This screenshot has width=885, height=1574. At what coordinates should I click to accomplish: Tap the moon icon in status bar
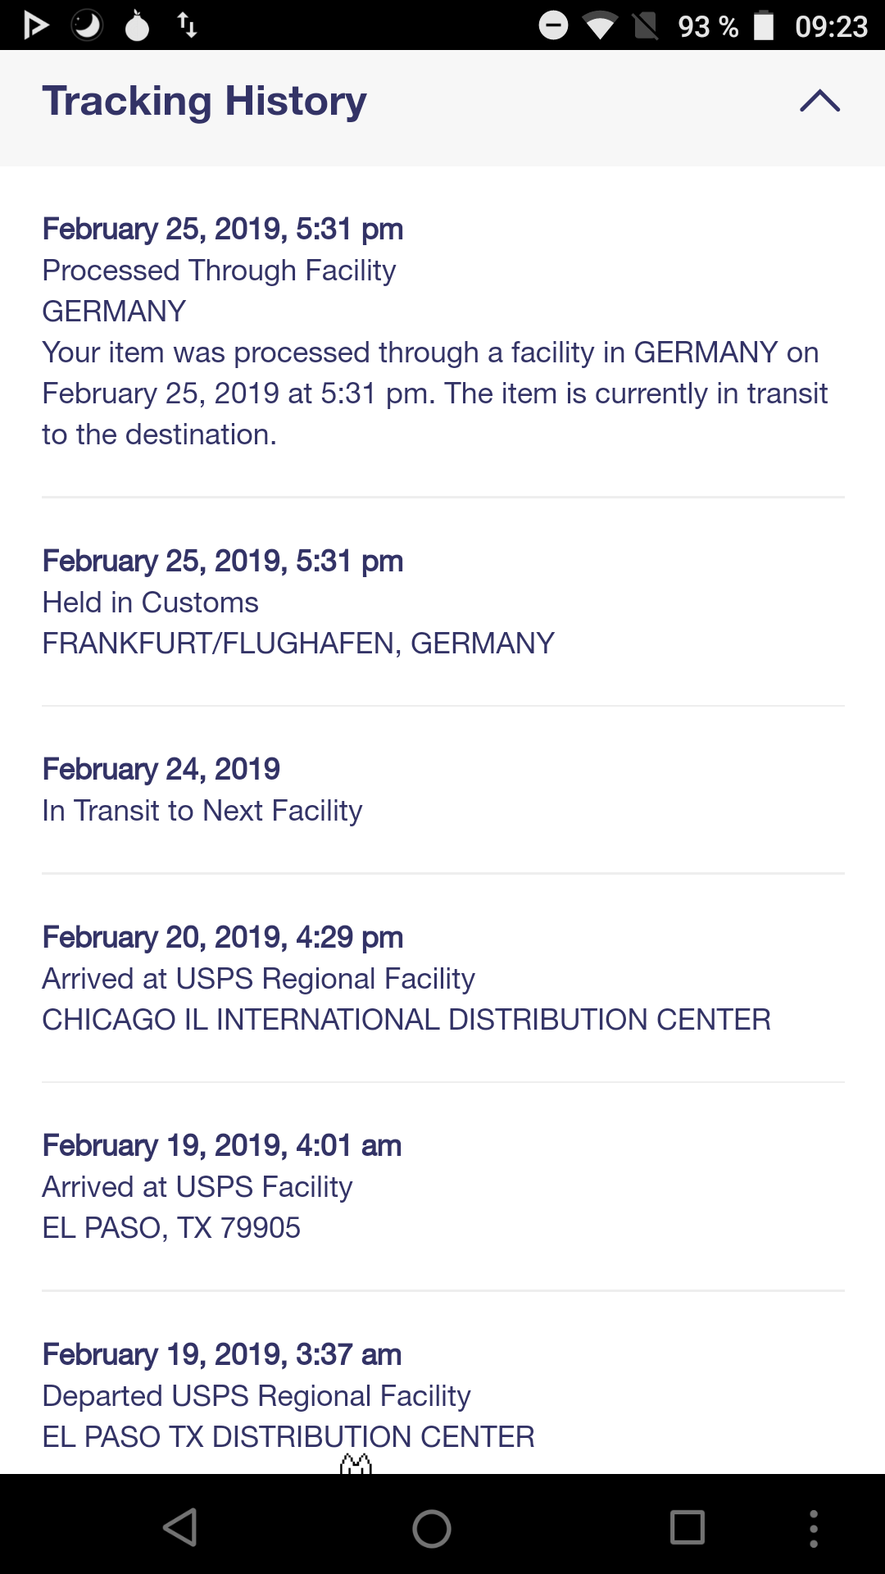87,25
